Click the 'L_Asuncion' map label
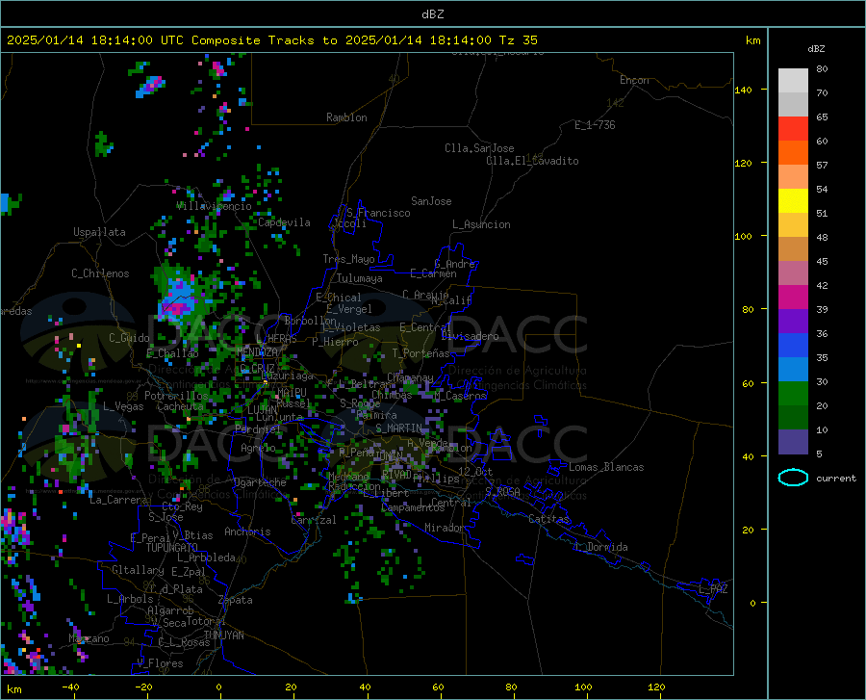The image size is (866, 700). 481,224
